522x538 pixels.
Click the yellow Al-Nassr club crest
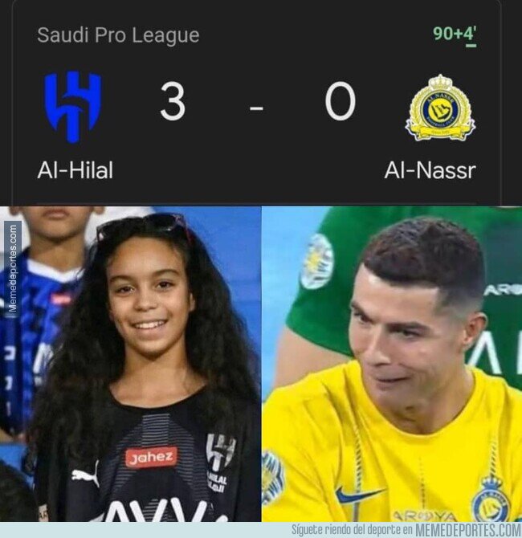[x=440, y=108]
